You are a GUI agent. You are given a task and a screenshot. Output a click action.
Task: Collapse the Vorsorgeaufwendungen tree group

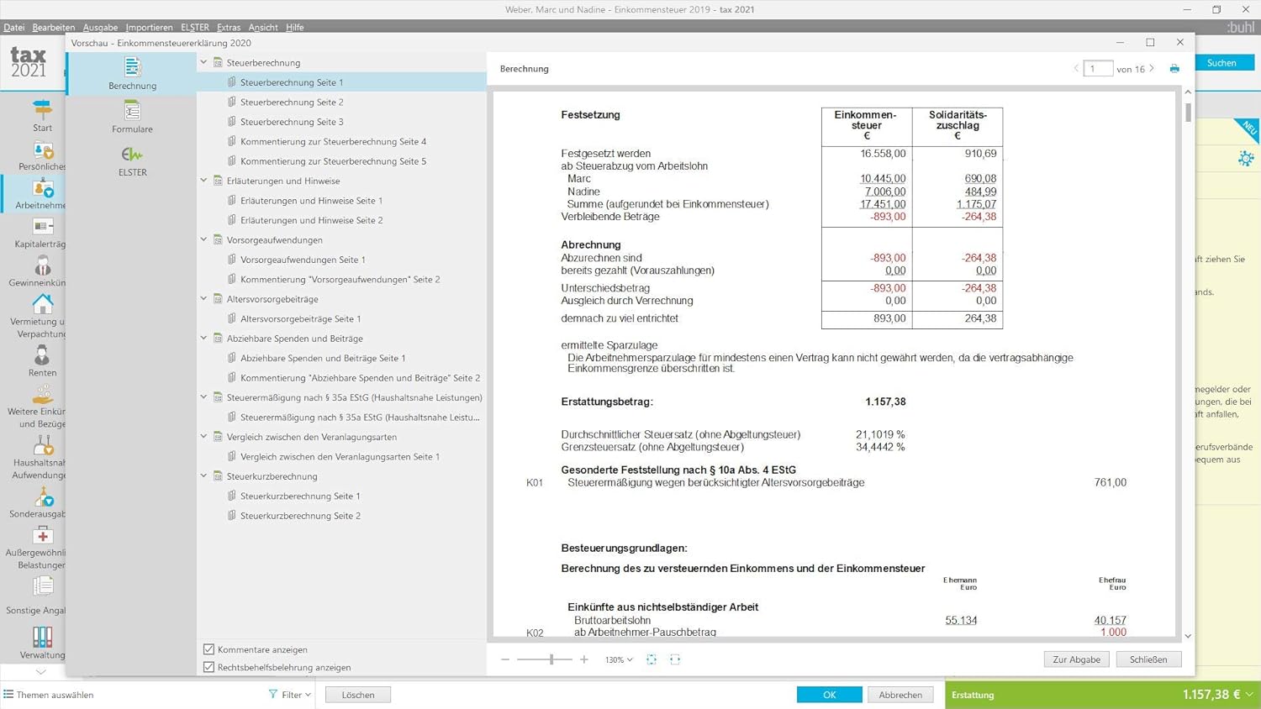204,239
